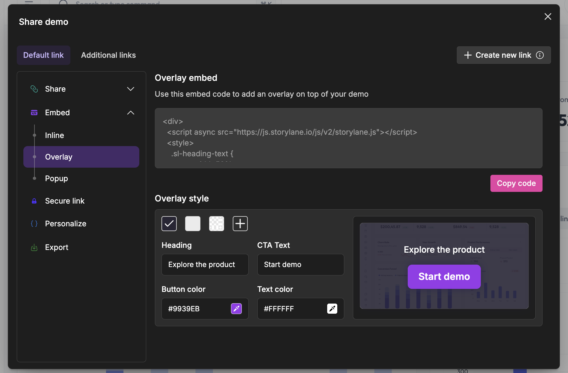
Task: Click the Personalize curly braces icon
Action: coord(34,224)
